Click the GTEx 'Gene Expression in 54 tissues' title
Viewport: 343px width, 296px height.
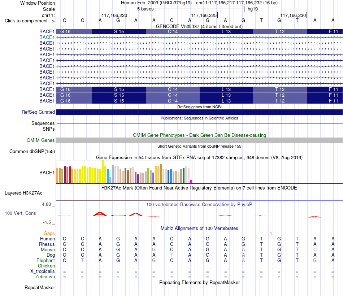click(x=199, y=157)
